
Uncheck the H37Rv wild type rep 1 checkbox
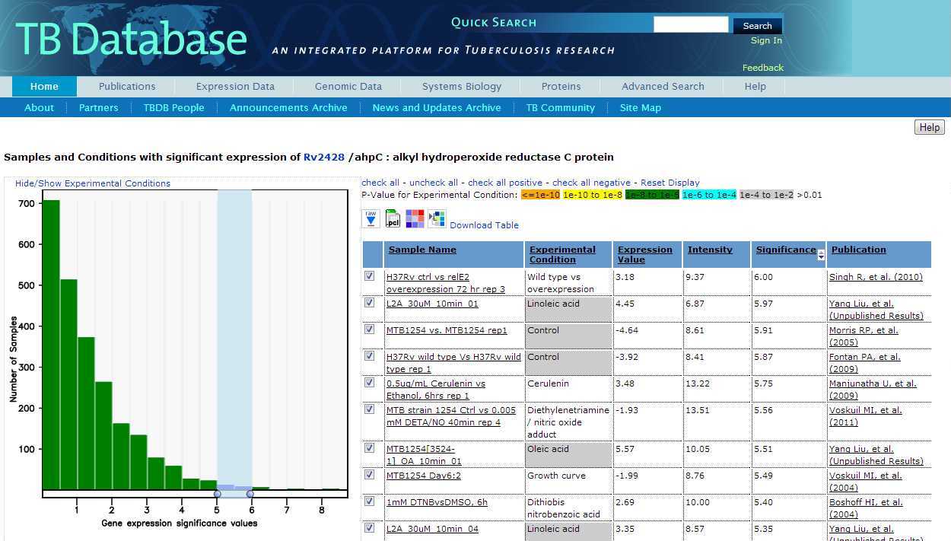[x=369, y=356]
